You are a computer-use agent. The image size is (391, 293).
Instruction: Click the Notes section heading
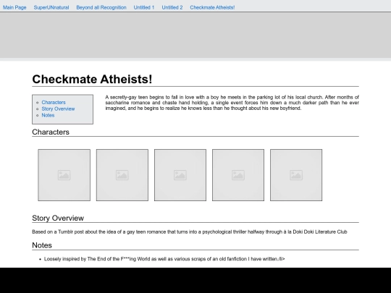pyautogui.click(x=42, y=245)
